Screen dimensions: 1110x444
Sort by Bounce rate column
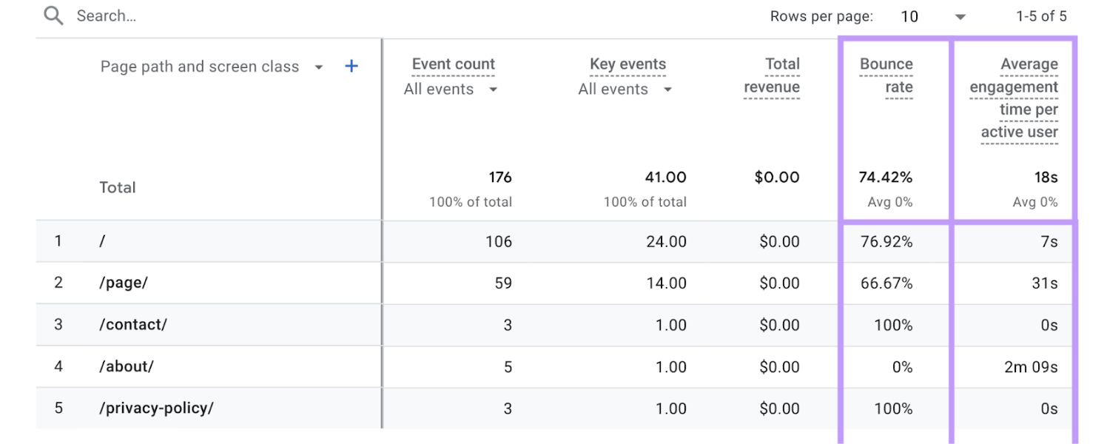pos(887,75)
